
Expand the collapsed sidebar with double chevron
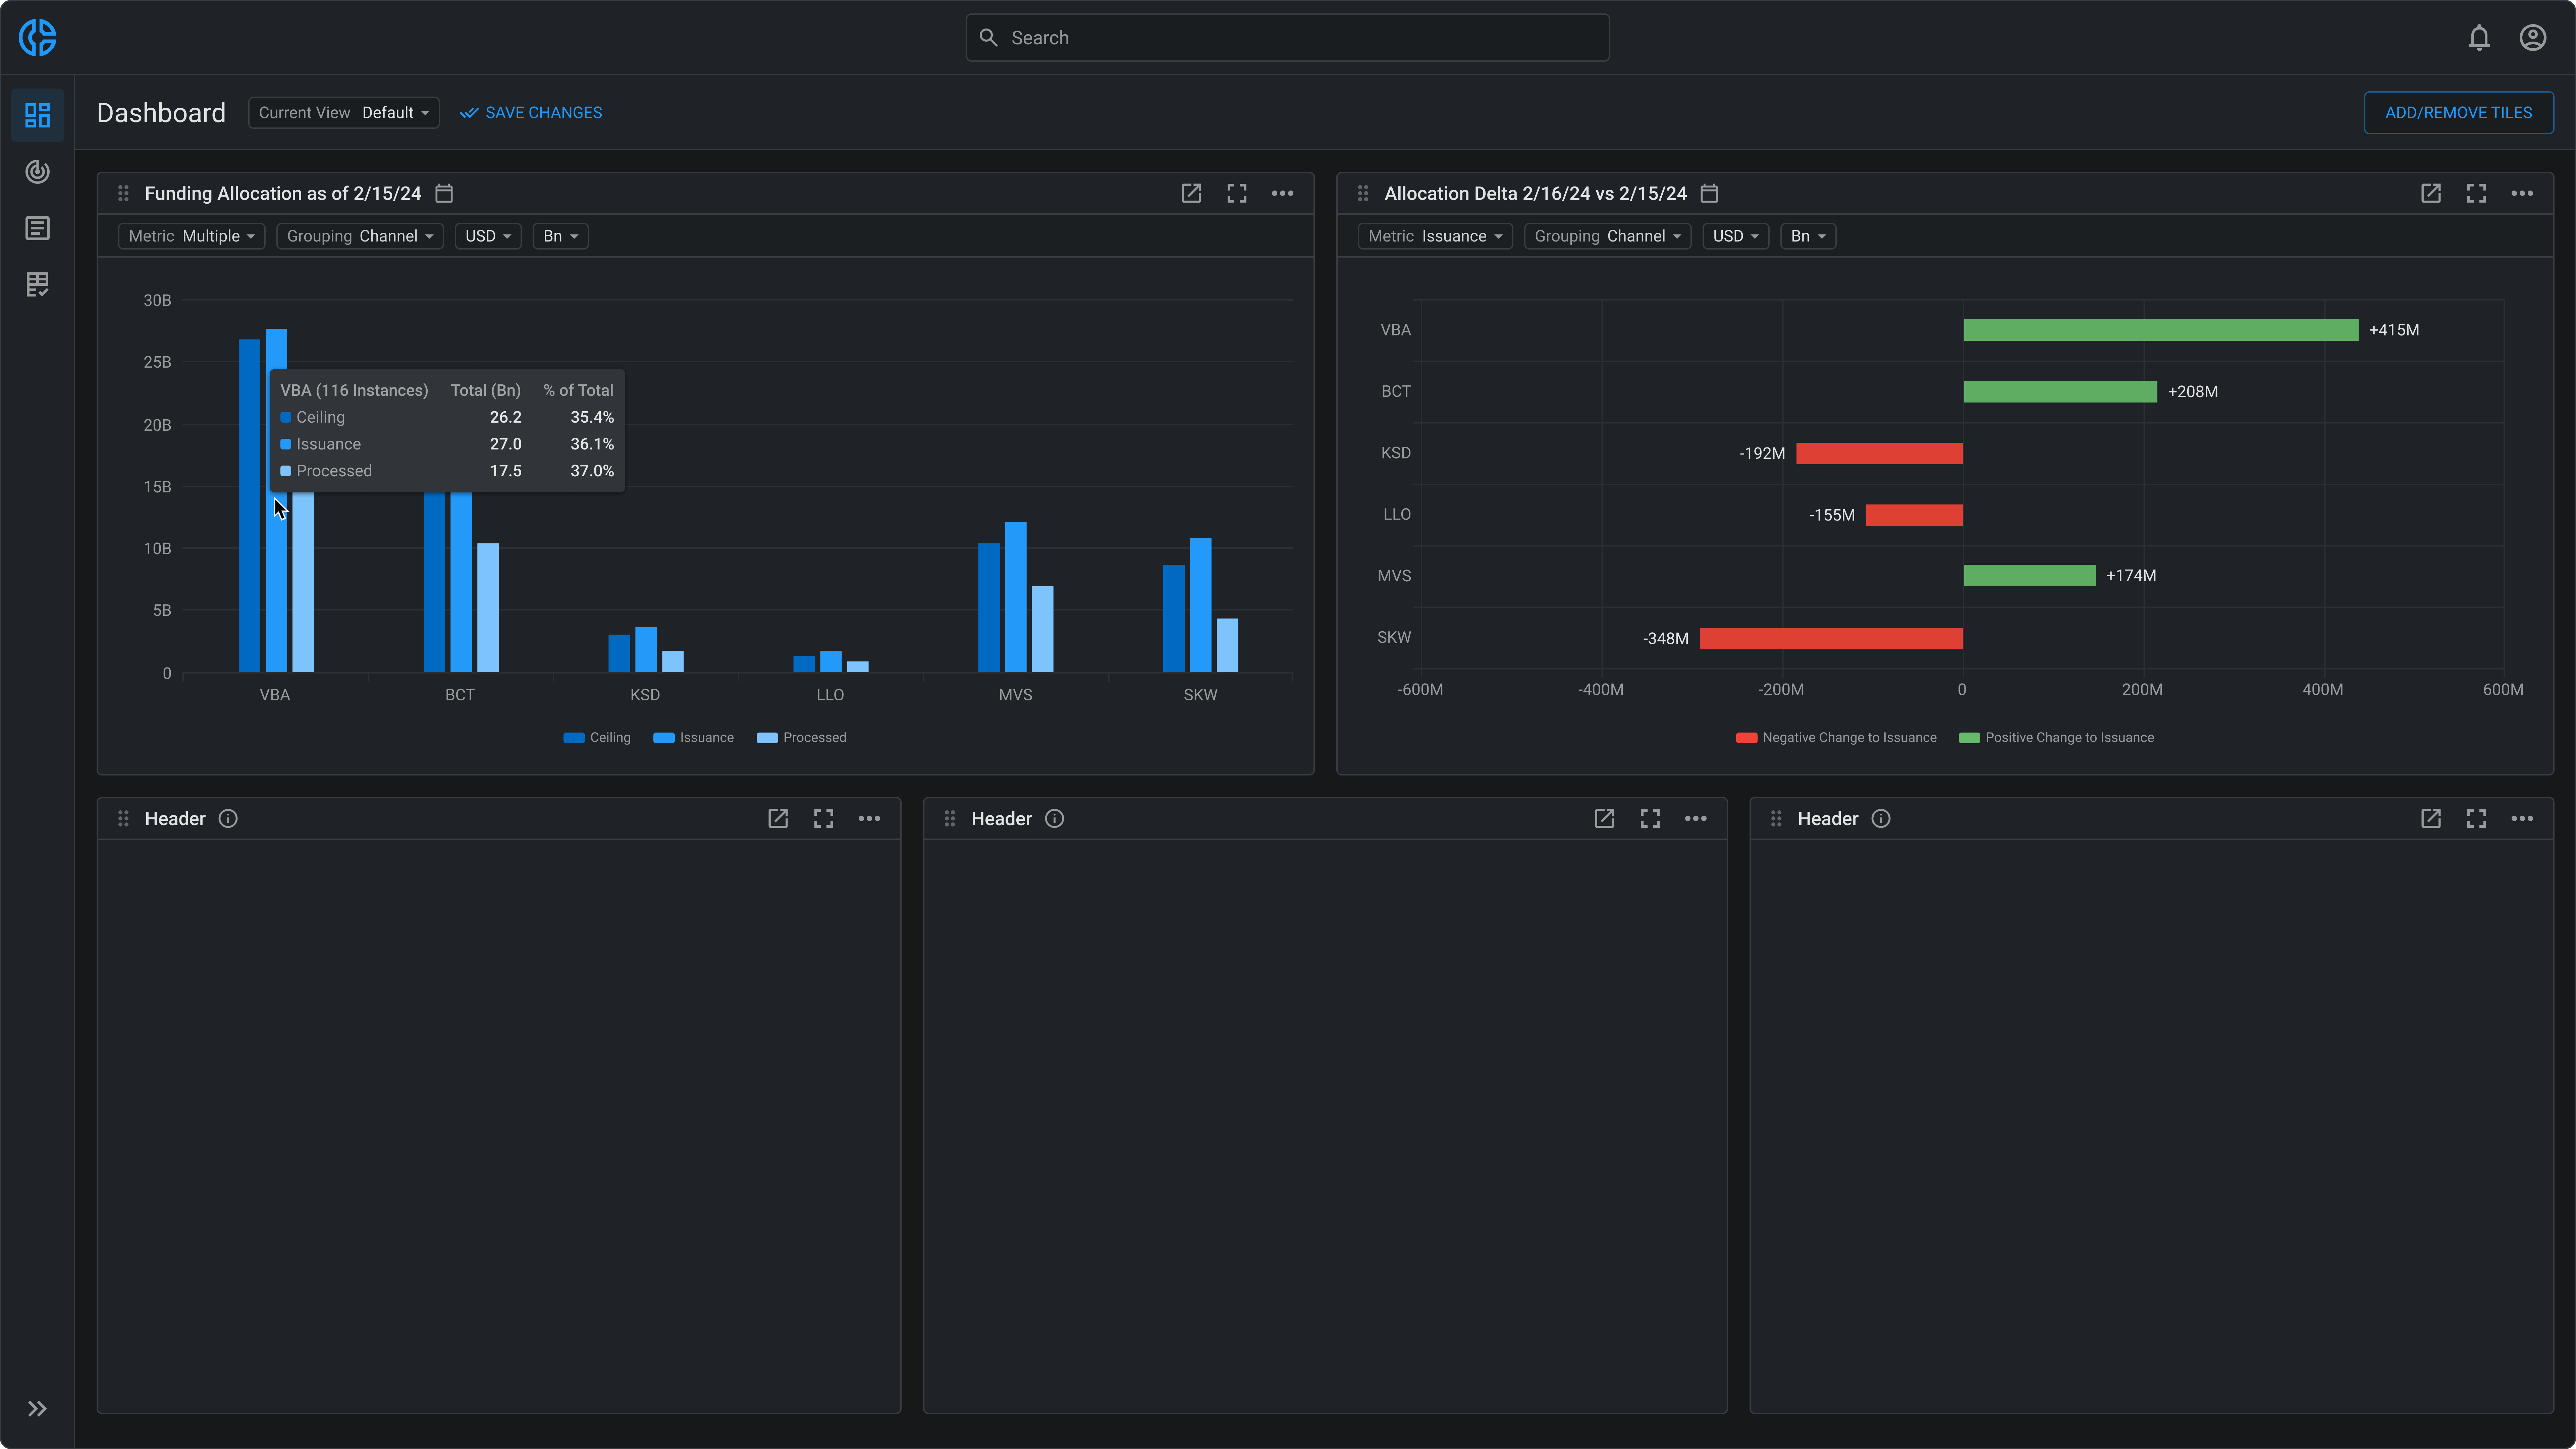(x=37, y=1408)
